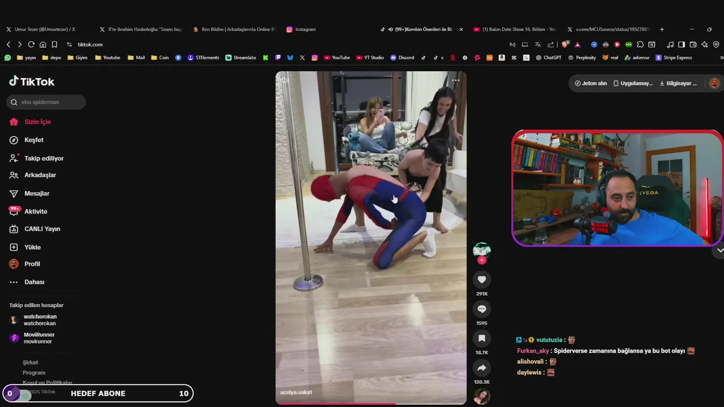Open Mail bookmarks folder
This screenshot has width=724, height=407.
coord(136,58)
